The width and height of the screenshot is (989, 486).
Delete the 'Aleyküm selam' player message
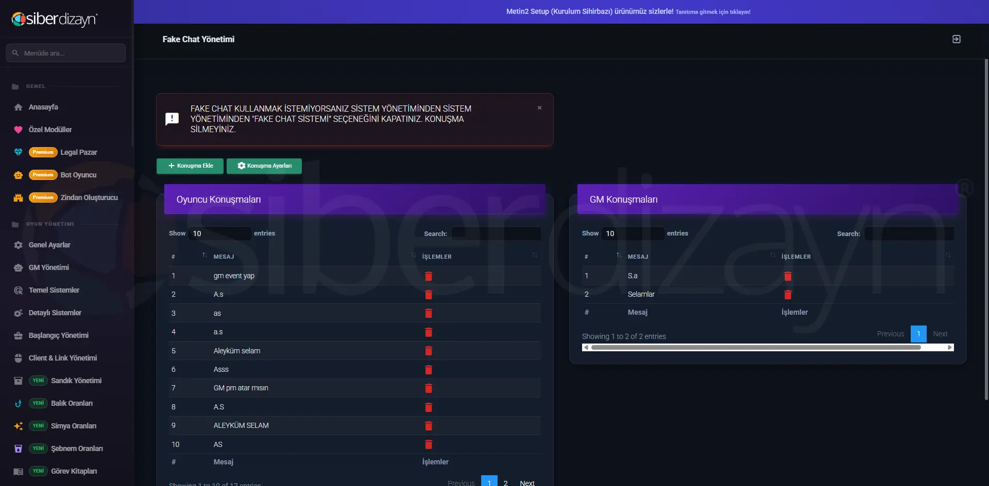coord(428,351)
